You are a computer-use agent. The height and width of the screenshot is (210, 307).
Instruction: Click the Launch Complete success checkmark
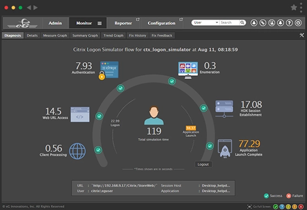[x=210, y=146]
